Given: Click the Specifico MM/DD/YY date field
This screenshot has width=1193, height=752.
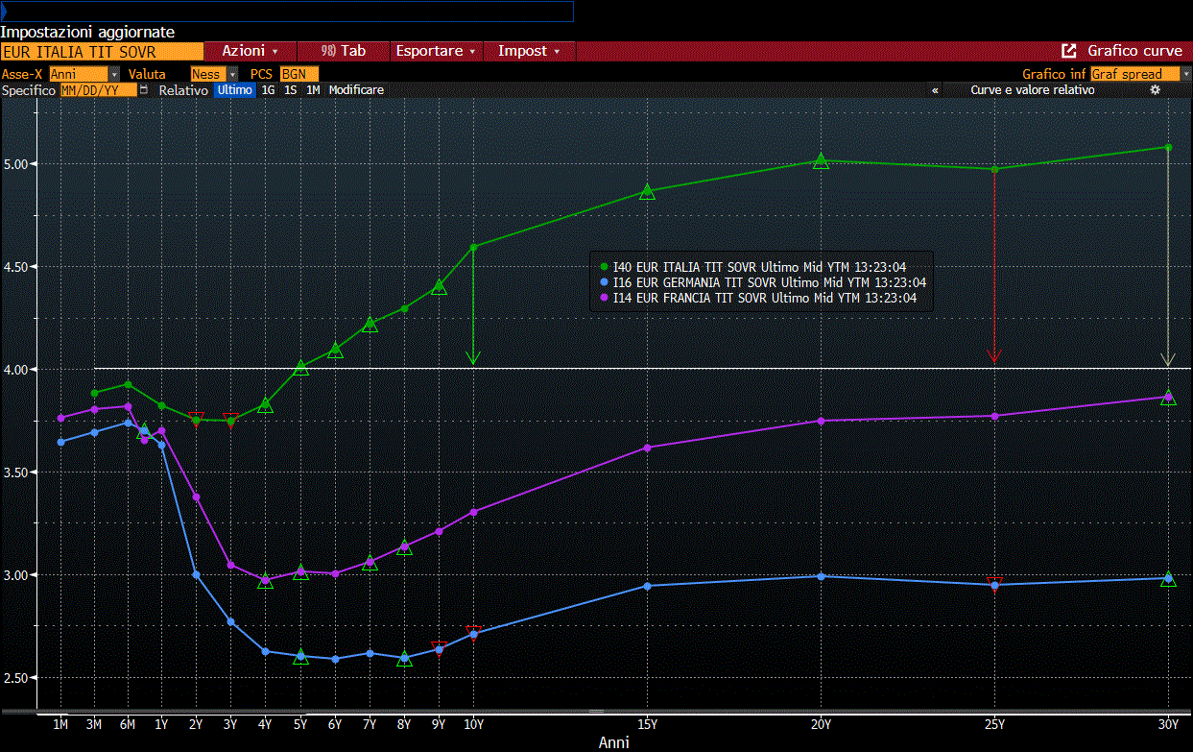Looking at the screenshot, I should [98, 89].
